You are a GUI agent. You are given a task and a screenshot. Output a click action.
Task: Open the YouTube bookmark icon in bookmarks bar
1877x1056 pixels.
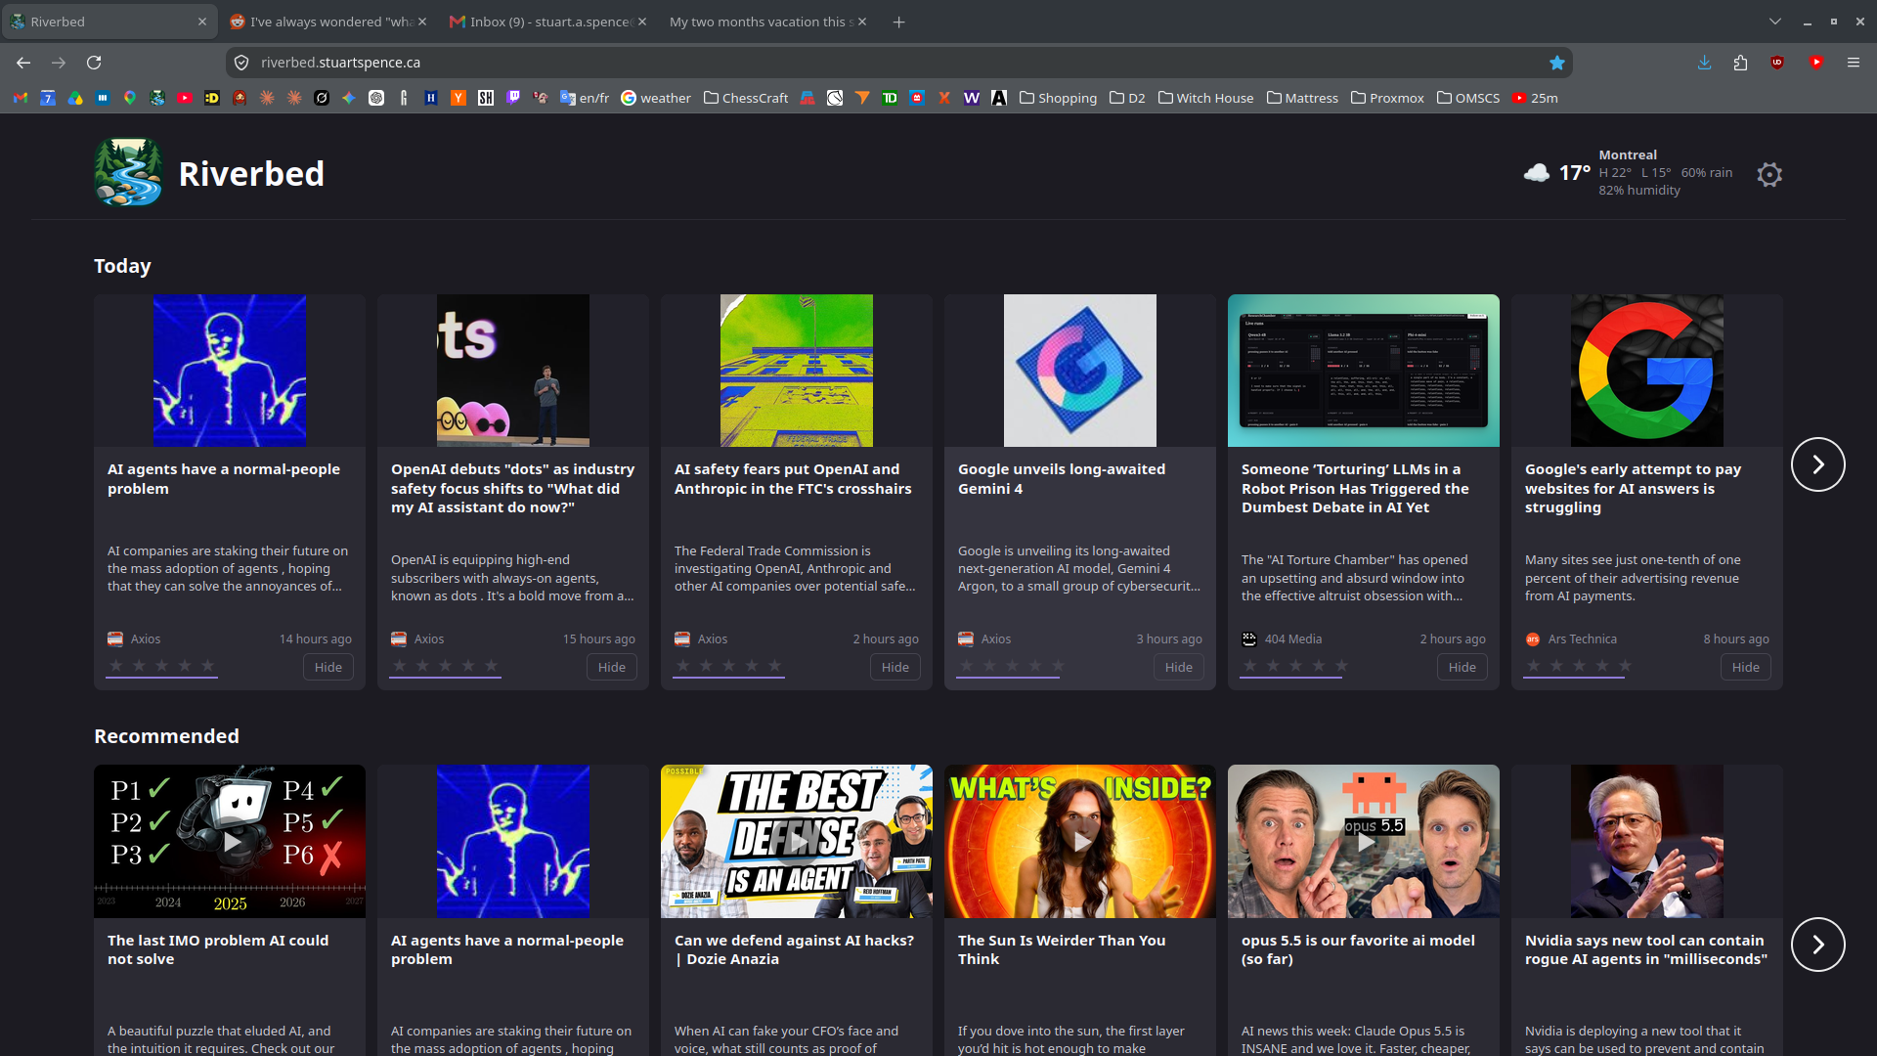coord(185,98)
